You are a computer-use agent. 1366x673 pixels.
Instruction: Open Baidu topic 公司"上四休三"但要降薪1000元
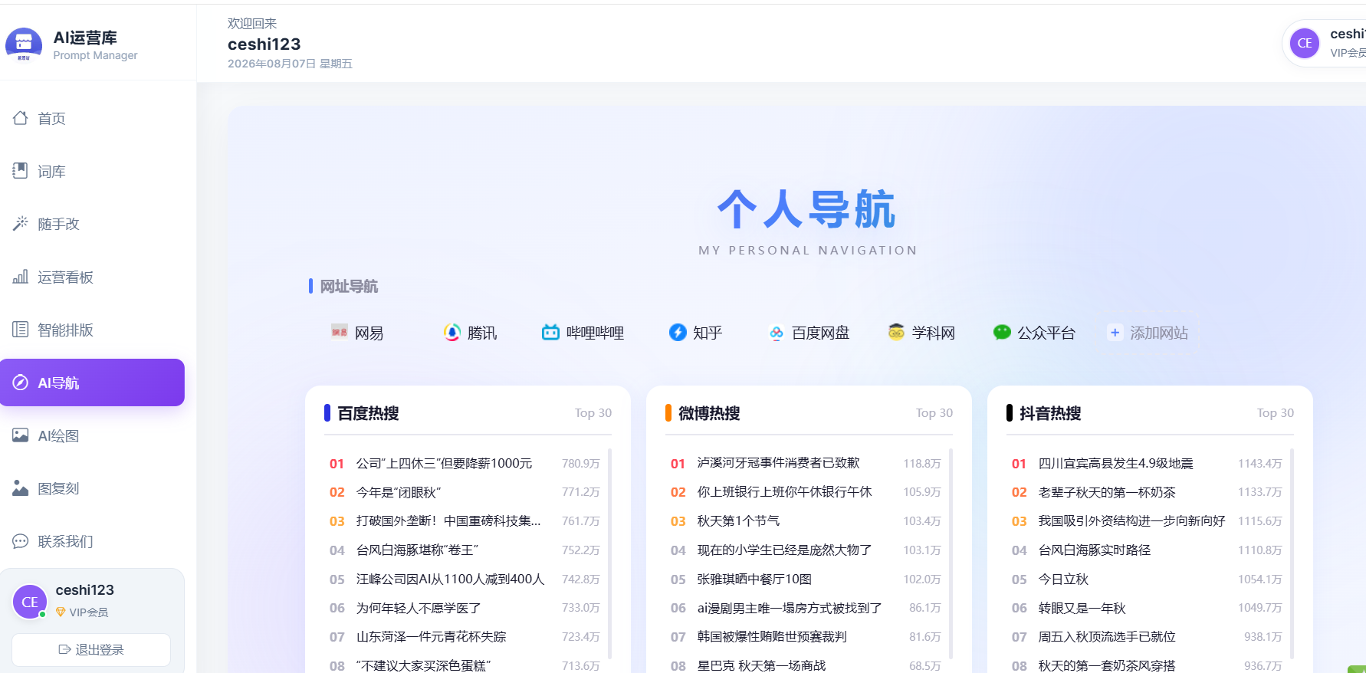tap(444, 464)
